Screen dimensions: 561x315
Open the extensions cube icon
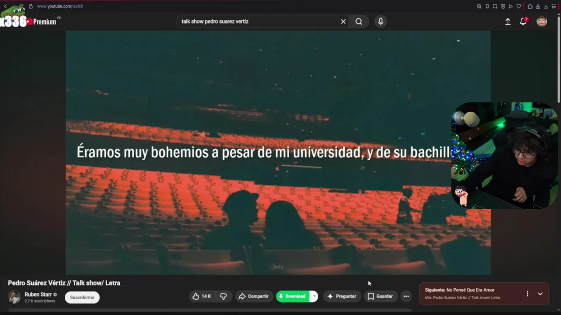click(530, 6)
